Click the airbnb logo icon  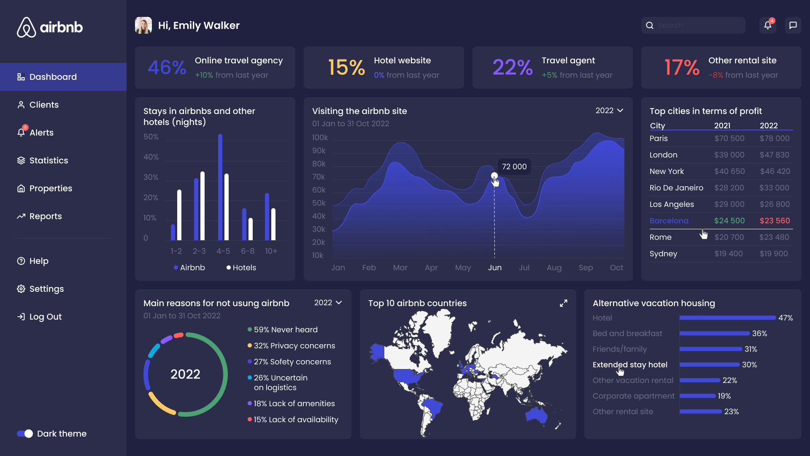[x=26, y=27]
